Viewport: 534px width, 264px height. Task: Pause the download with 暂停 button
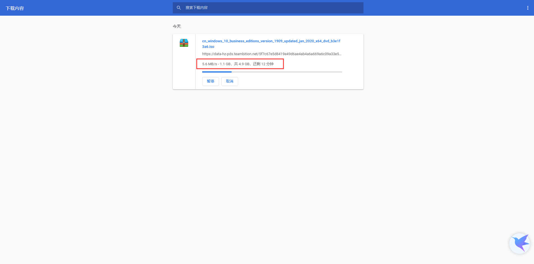click(x=211, y=81)
